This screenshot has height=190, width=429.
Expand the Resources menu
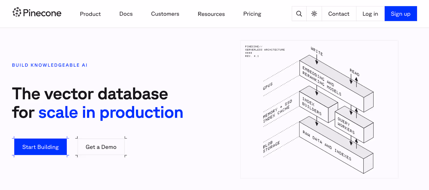211,14
